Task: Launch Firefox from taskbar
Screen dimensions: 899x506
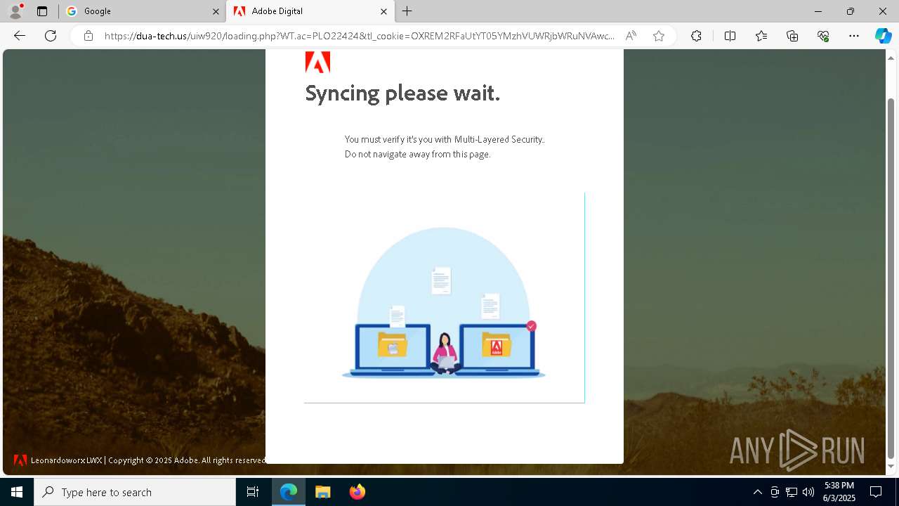Action: [x=357, y=492]
